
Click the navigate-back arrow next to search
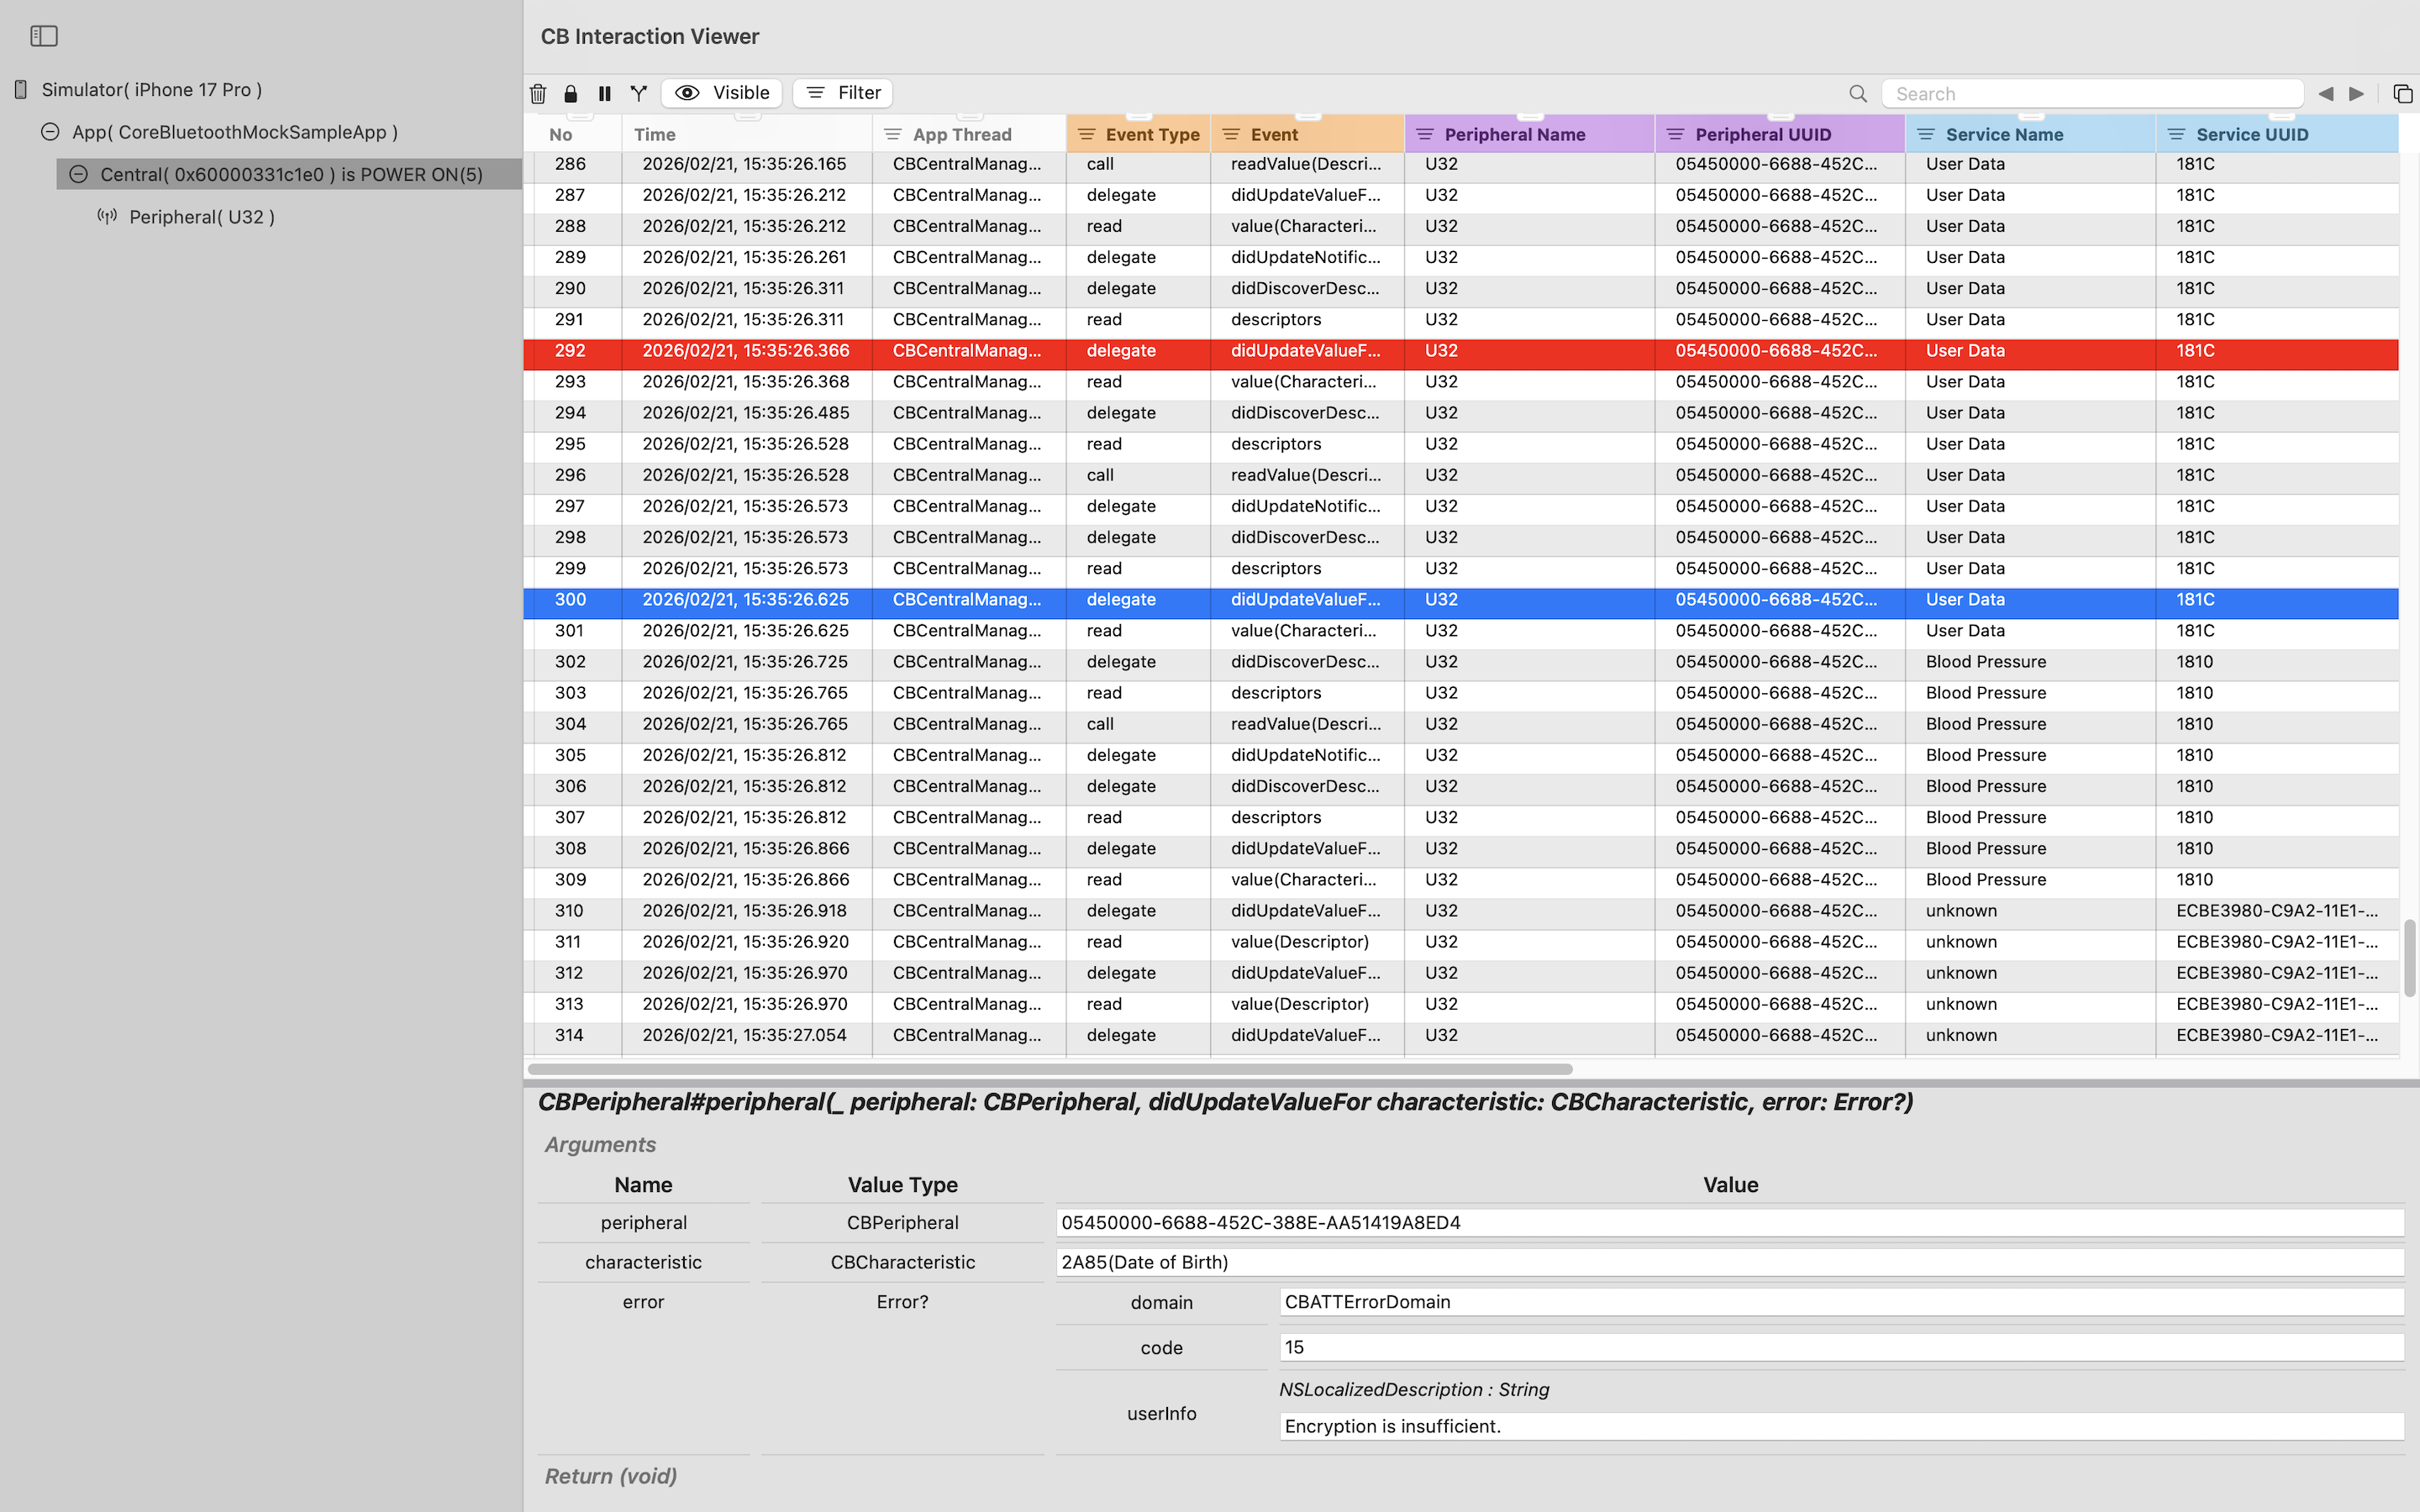point(2325,93)
